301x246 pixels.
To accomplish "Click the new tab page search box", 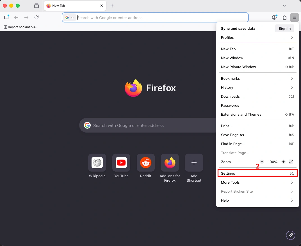I will (x=148, y=126).
